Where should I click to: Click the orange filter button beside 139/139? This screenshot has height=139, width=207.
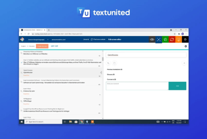click(x=42, y=46)
